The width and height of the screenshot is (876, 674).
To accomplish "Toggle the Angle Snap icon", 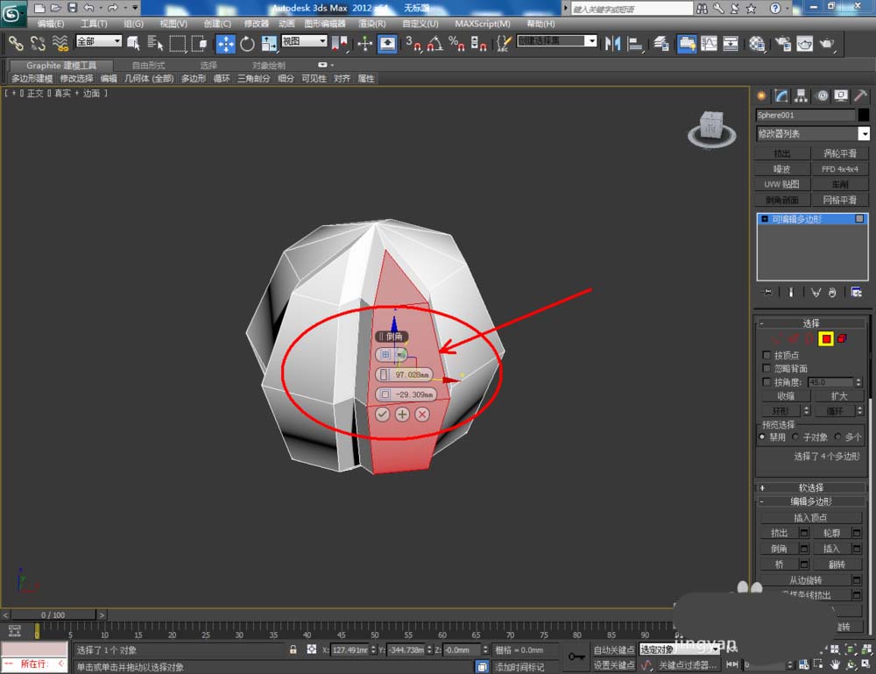I will point(434,43).
